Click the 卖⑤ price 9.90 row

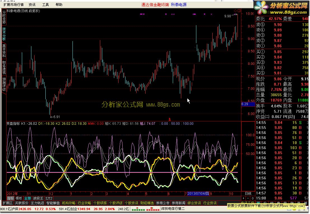click(282, 25)
